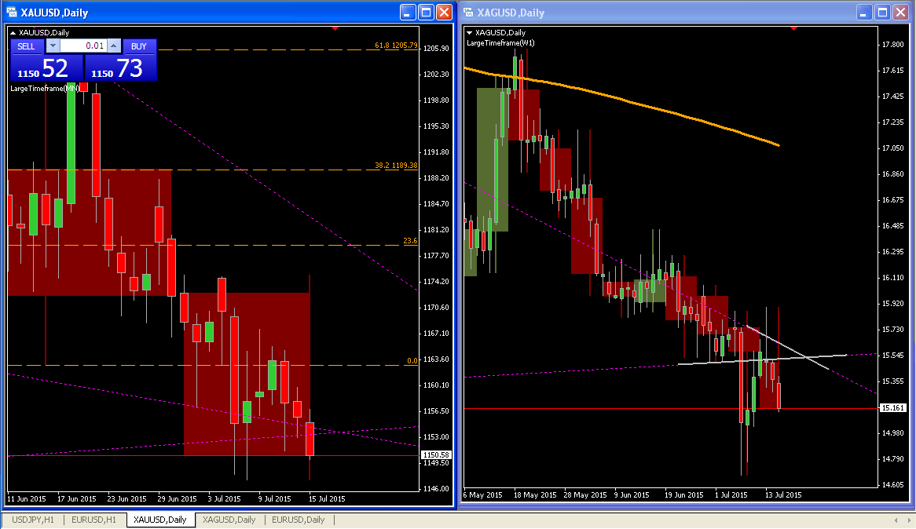Click the 0.01 volume input field
This screenshot has height=529, width=916.
point(83,46)
